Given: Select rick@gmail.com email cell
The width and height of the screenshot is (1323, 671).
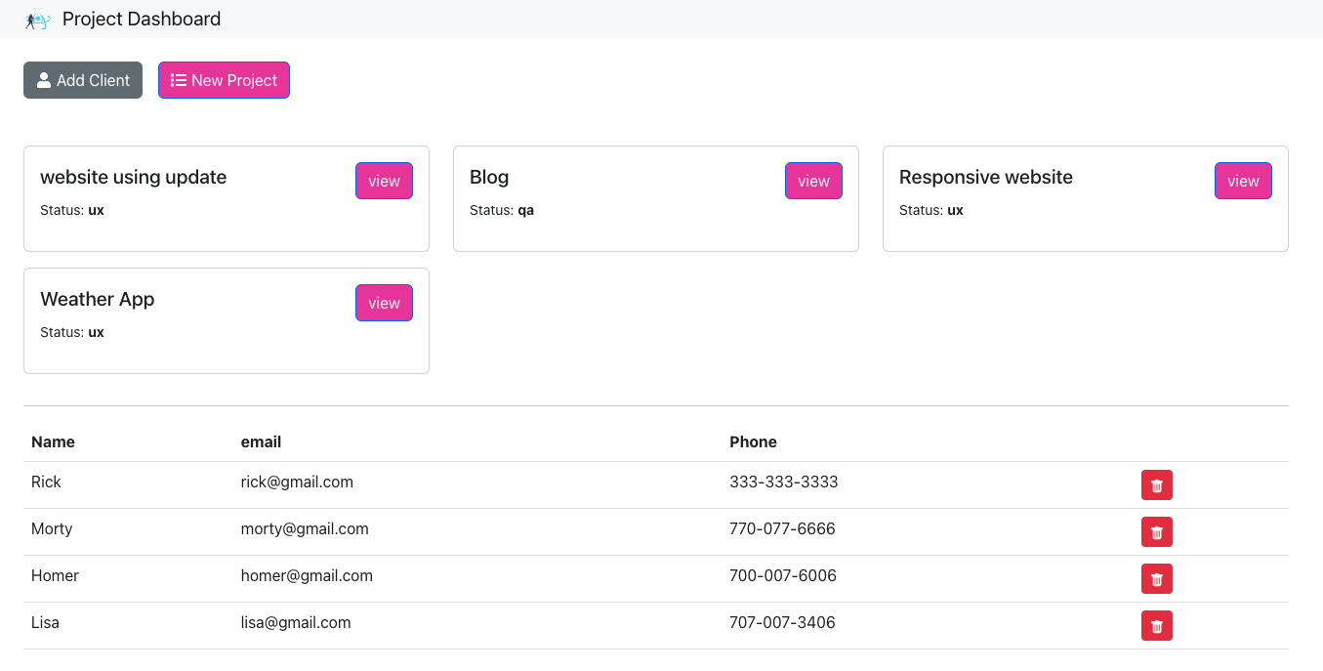Looking at the screenshot, I should (x=297, y=482).
